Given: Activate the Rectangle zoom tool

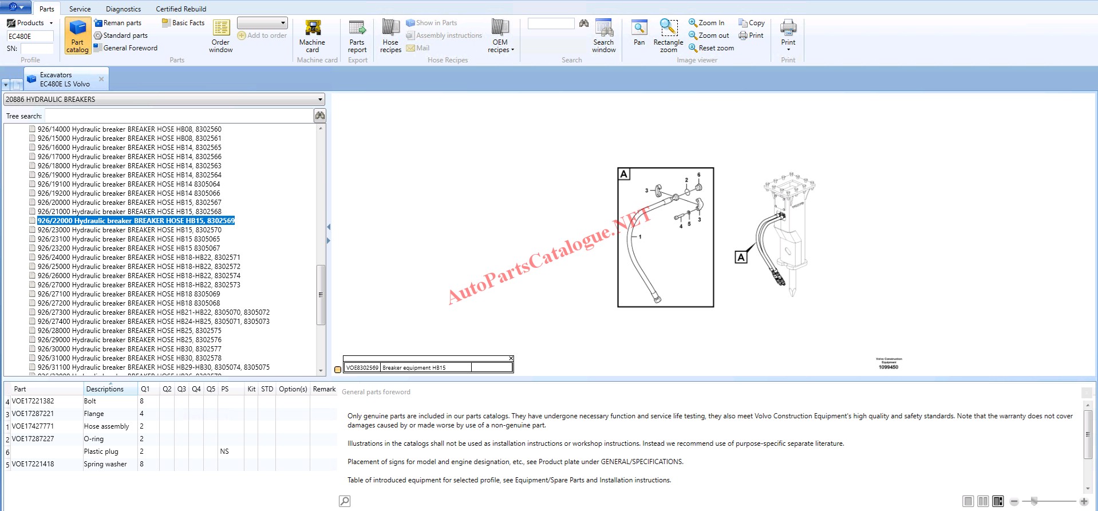Looking at the screenshot, I should pos(668,35).
